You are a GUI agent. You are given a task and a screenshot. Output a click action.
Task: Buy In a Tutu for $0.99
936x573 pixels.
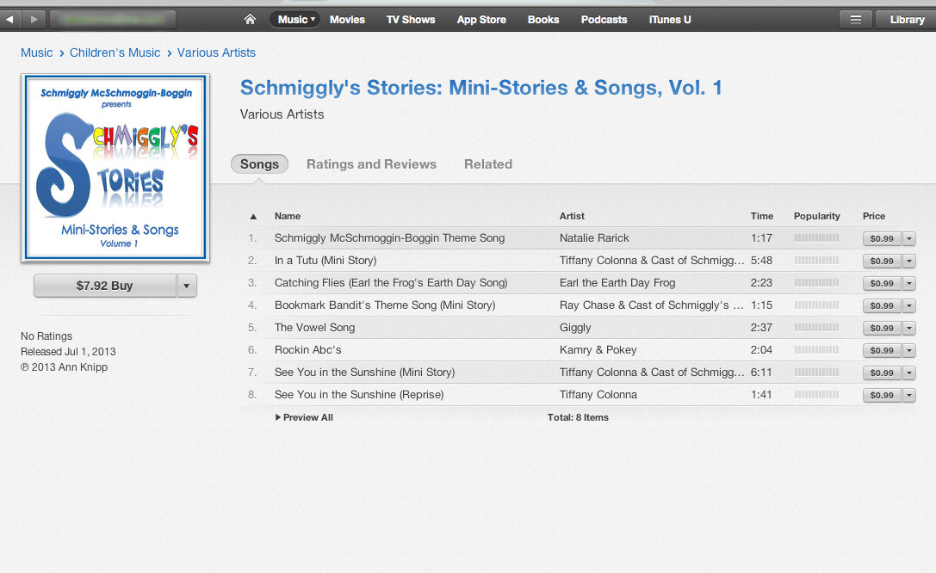coord(882,261)
